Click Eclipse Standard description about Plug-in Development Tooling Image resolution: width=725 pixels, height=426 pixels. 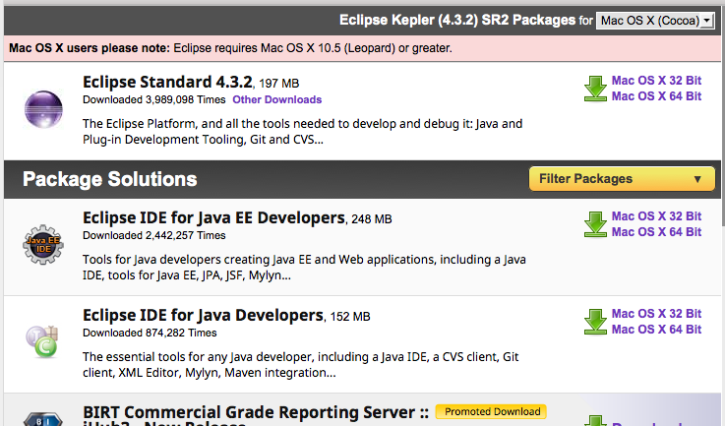click(302, 132)
